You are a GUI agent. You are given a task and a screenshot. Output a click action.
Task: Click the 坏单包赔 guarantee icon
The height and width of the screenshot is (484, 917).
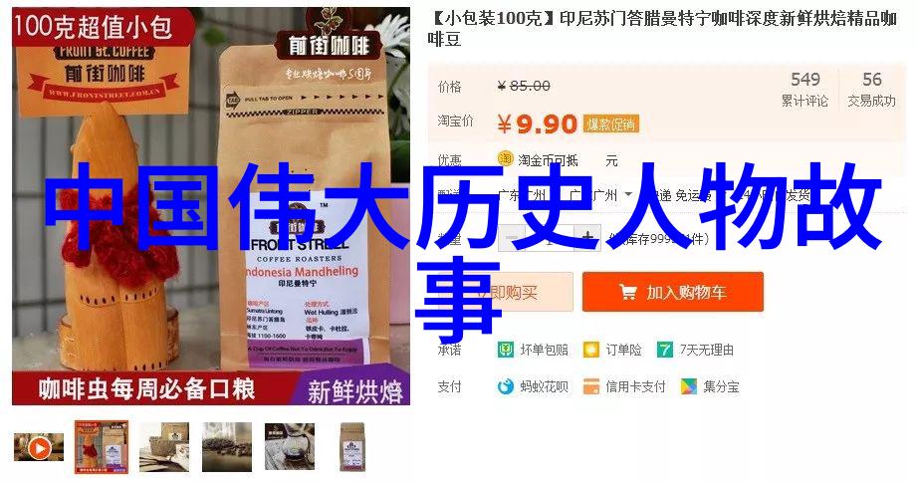point(505,350)
